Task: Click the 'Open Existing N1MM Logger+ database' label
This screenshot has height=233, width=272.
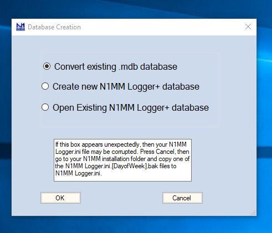Action: [x=131, y=108]
